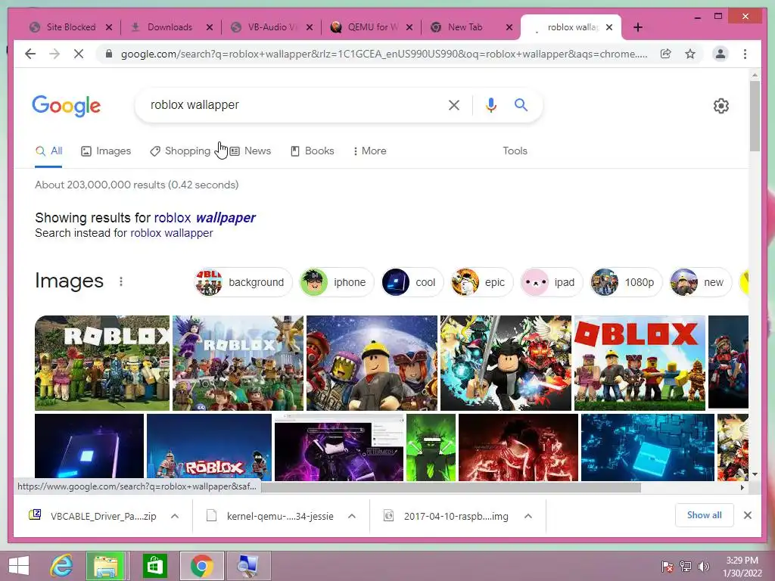Expand 2017-04-10-raspb img download options

pos(528,516)
